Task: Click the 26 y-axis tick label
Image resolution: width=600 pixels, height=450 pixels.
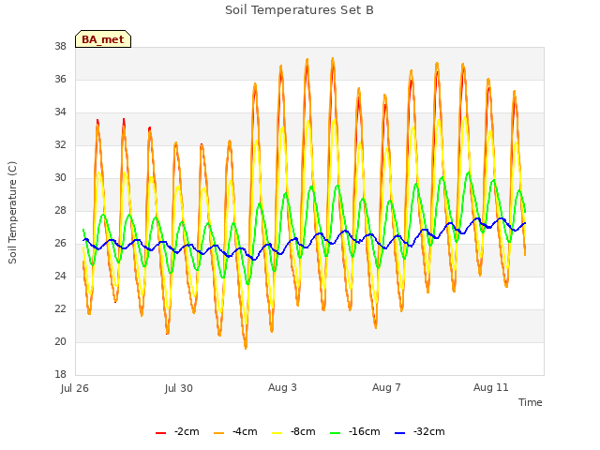Action: 60,244
